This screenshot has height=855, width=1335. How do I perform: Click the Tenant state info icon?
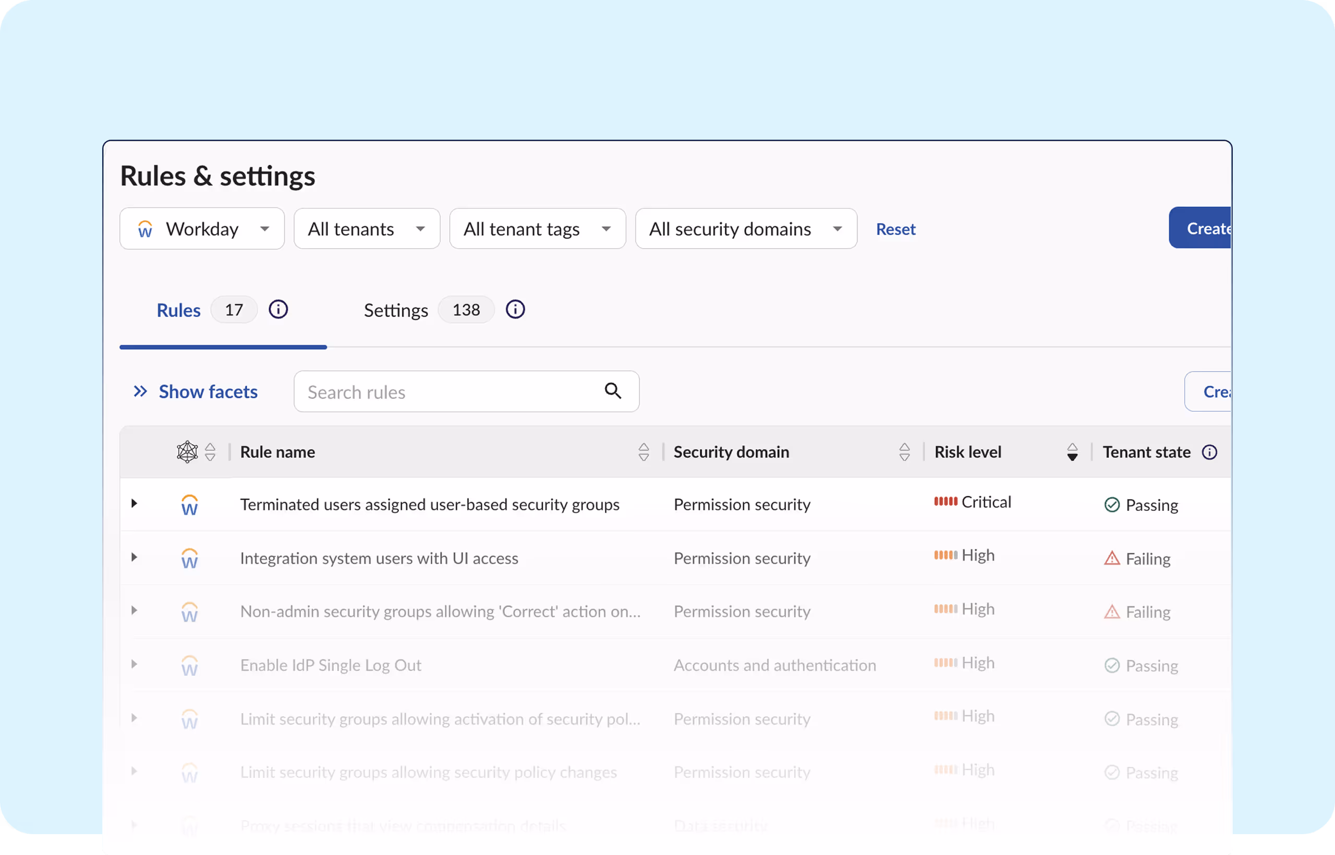point(1209,452)
